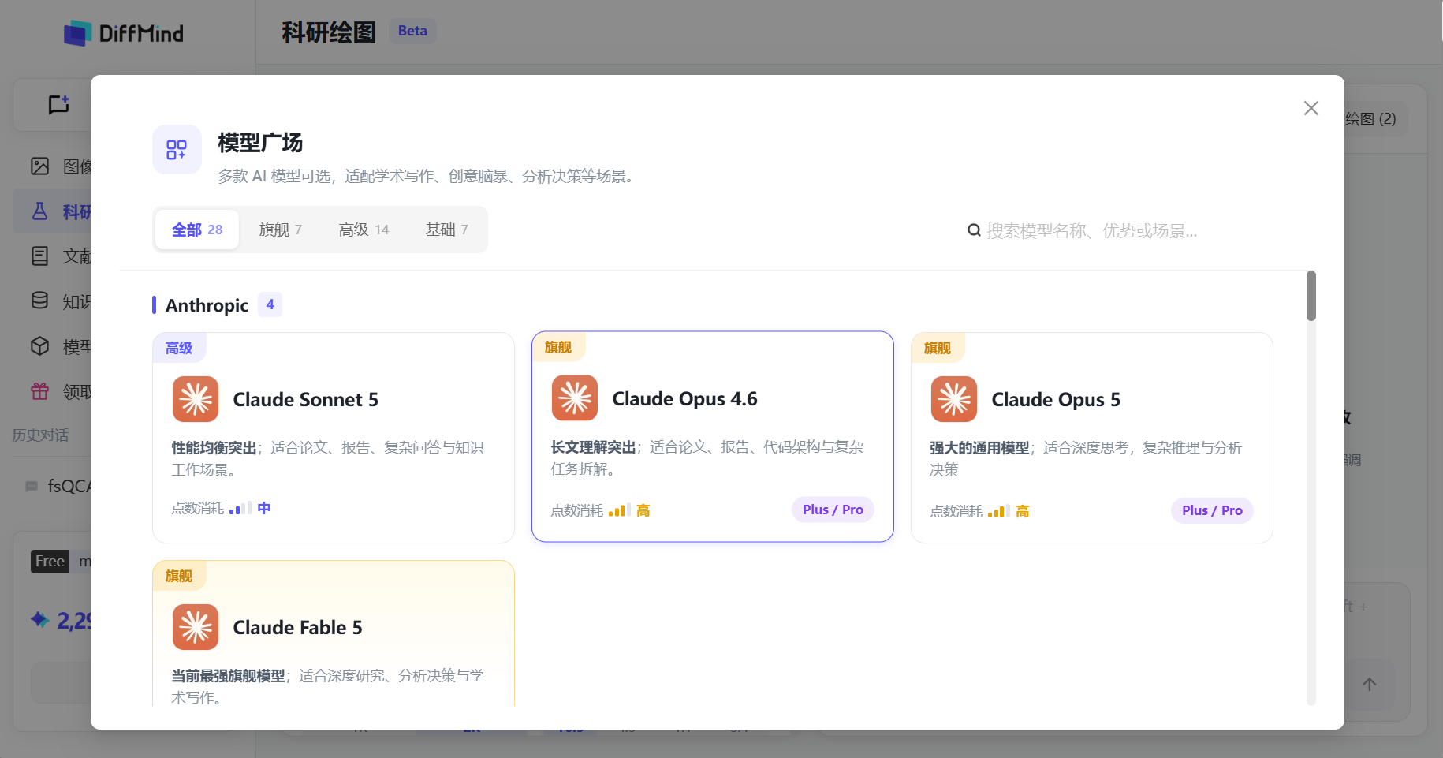This screenshot has height=758, width=1443.
Task: Click the Anthropic count badge 4
Action: pyautogui.click(x=270, y=304)
